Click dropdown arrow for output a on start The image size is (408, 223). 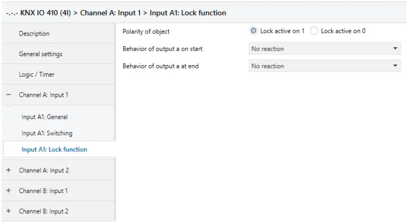click(x=395, y=49)
